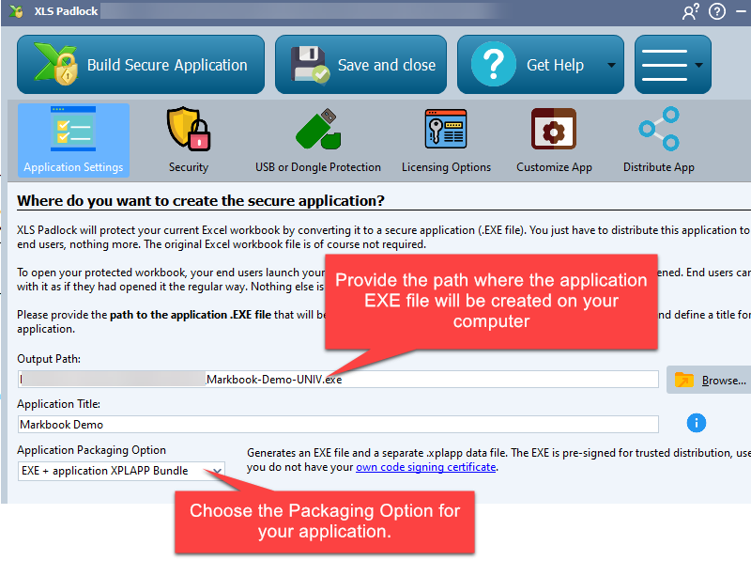Viewport: 751px width, 561px height.
Task: Open the hamburger menu button
Action: [671, 65]
